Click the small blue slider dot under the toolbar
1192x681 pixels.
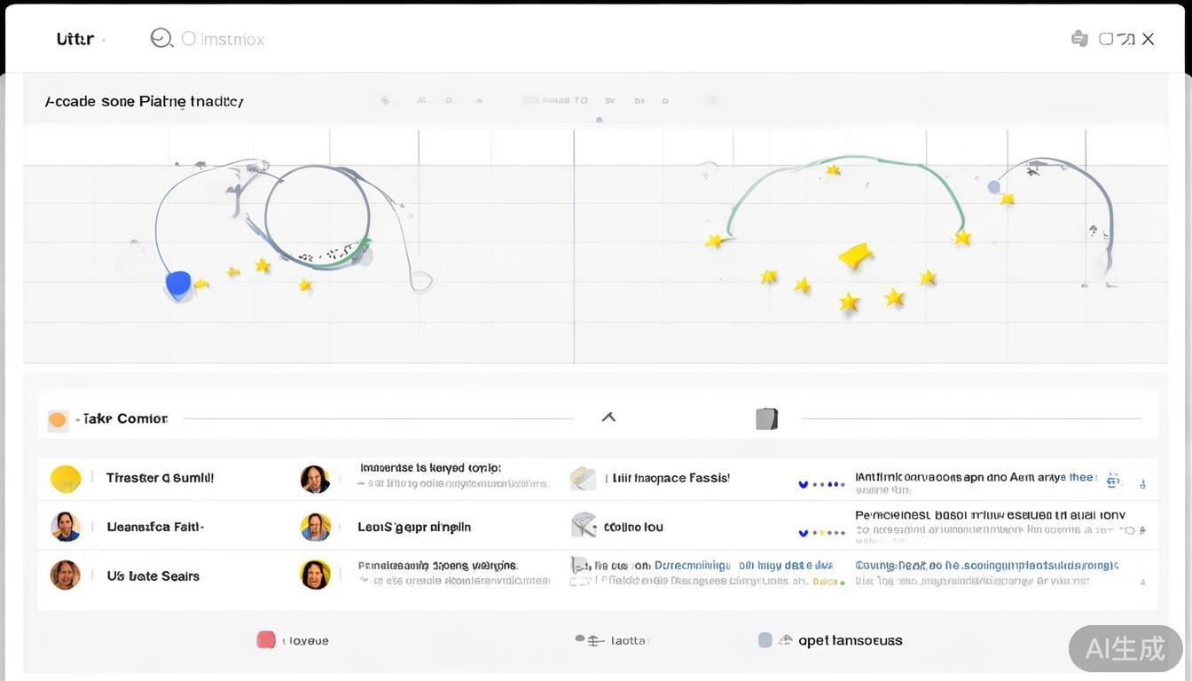(x=600, y=119)
